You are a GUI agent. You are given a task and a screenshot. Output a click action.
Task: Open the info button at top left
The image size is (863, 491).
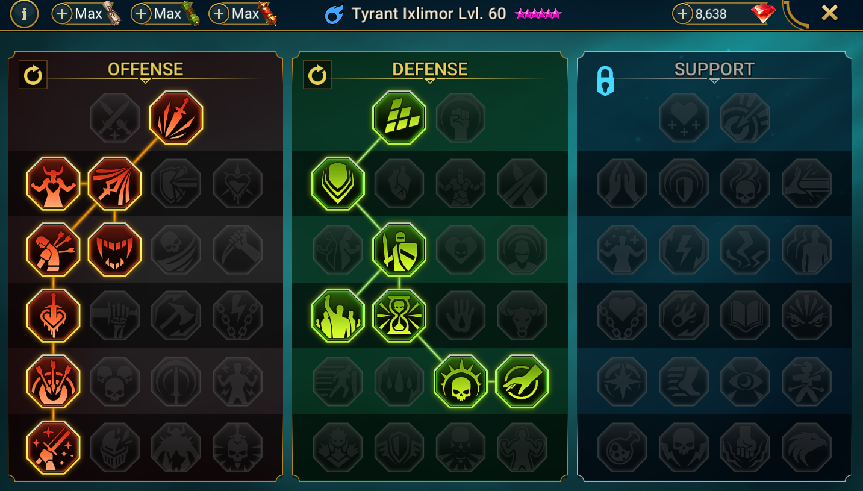24,14
